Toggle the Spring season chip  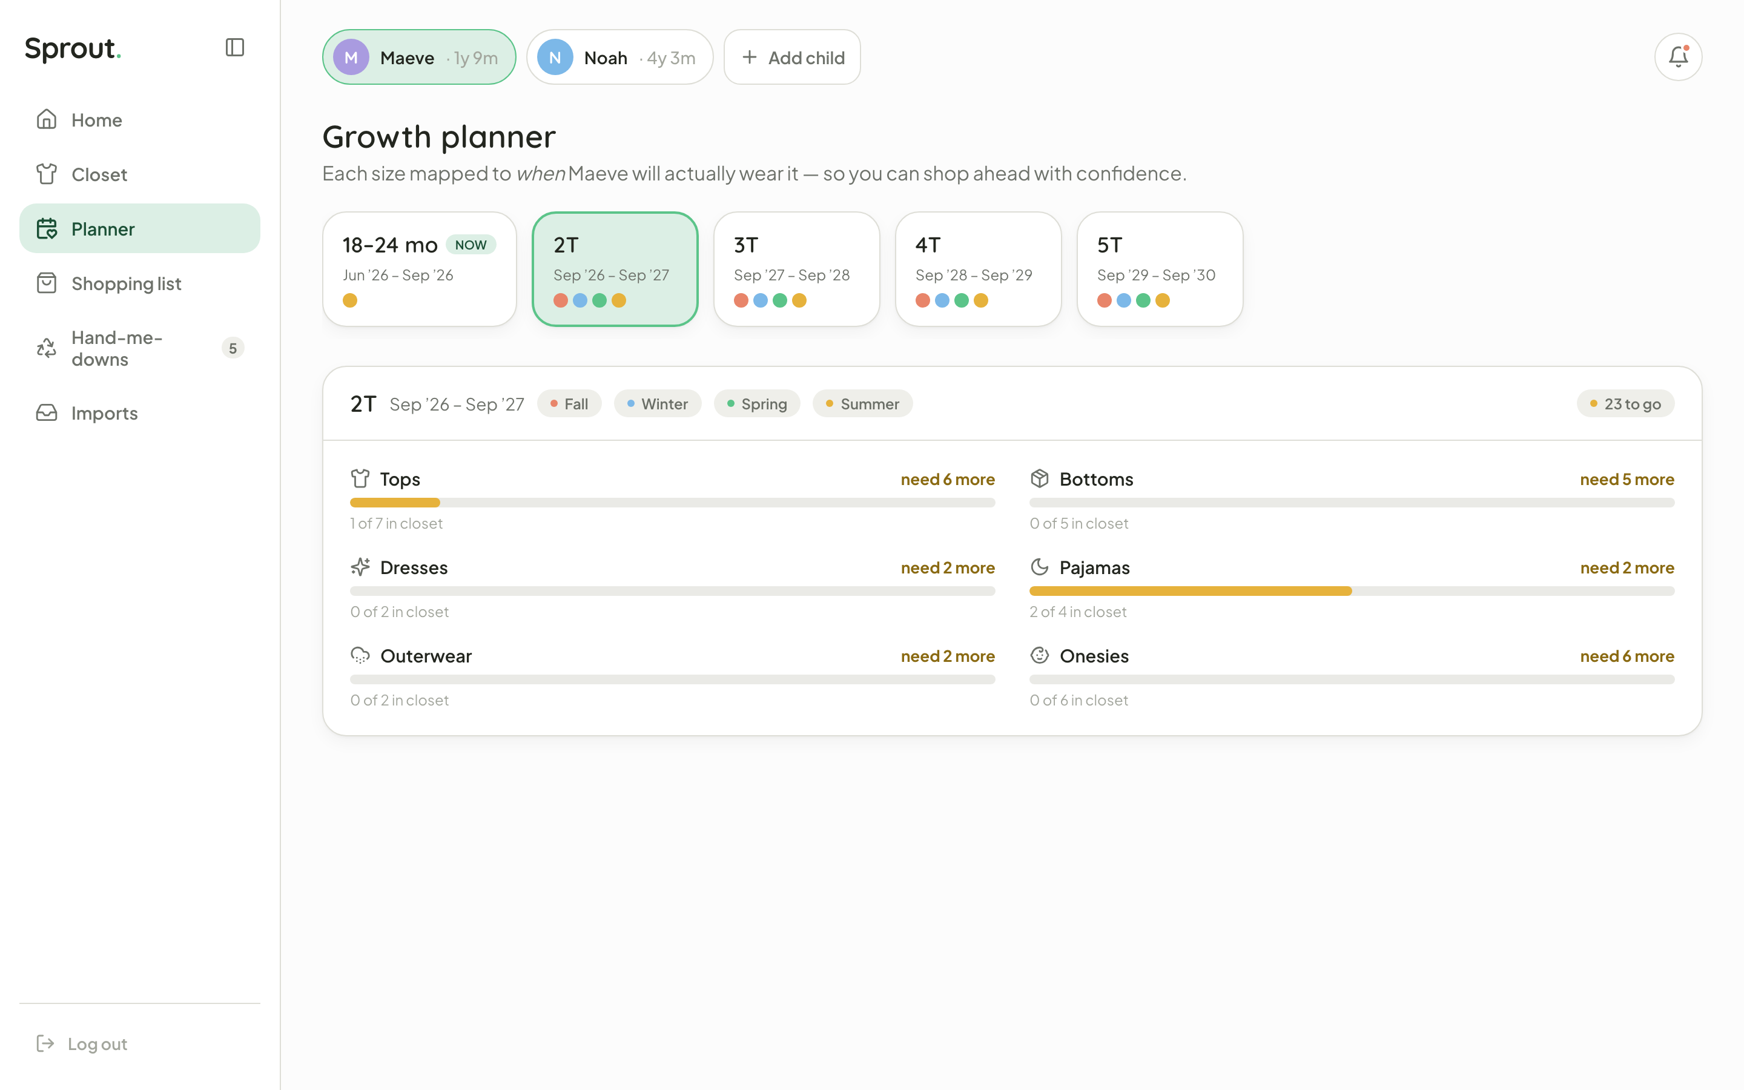757,404
